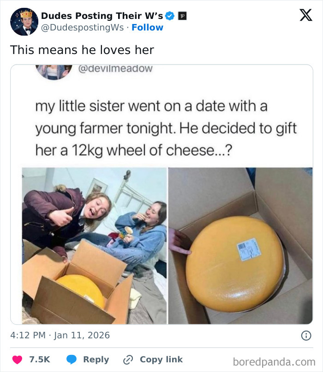The height and width of the screenshot is (372, 323).
Task: Open the photo of two girls laughing
Action: 94,245
